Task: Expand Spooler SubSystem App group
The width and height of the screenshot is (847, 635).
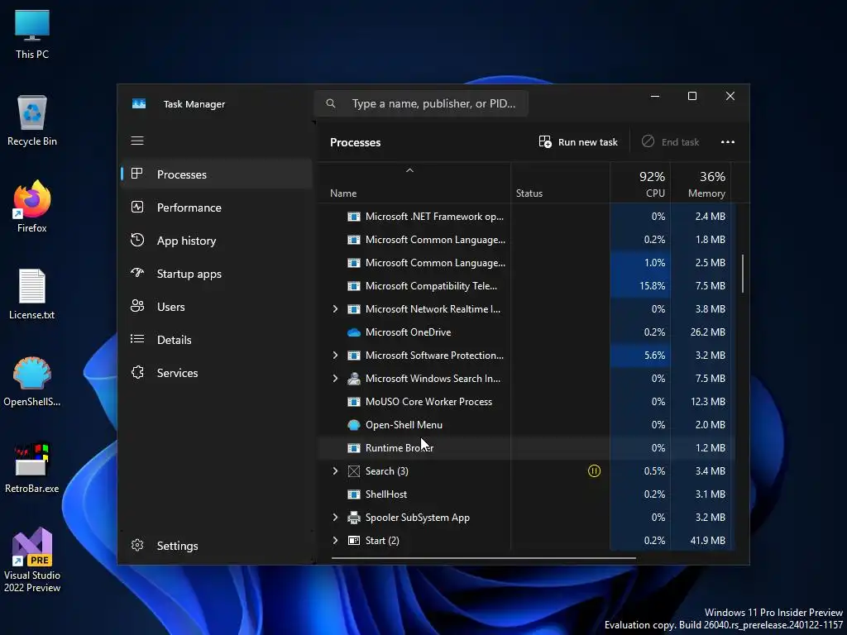Action: 335,518
